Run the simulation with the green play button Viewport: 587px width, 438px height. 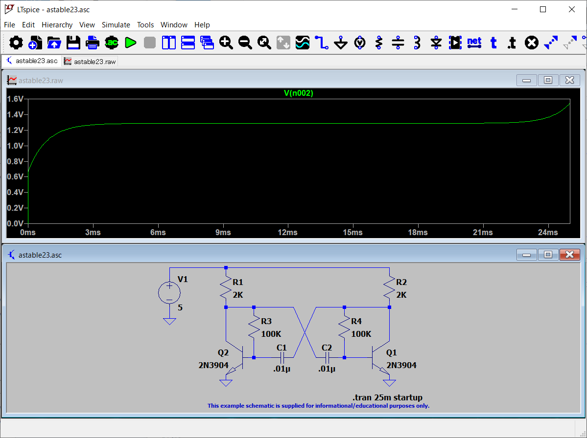[x=130, y=43]
